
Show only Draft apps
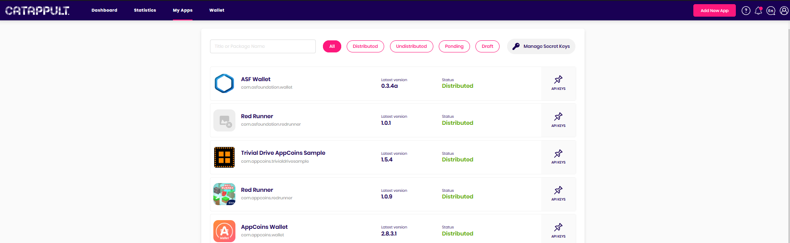tap(487, 46)
